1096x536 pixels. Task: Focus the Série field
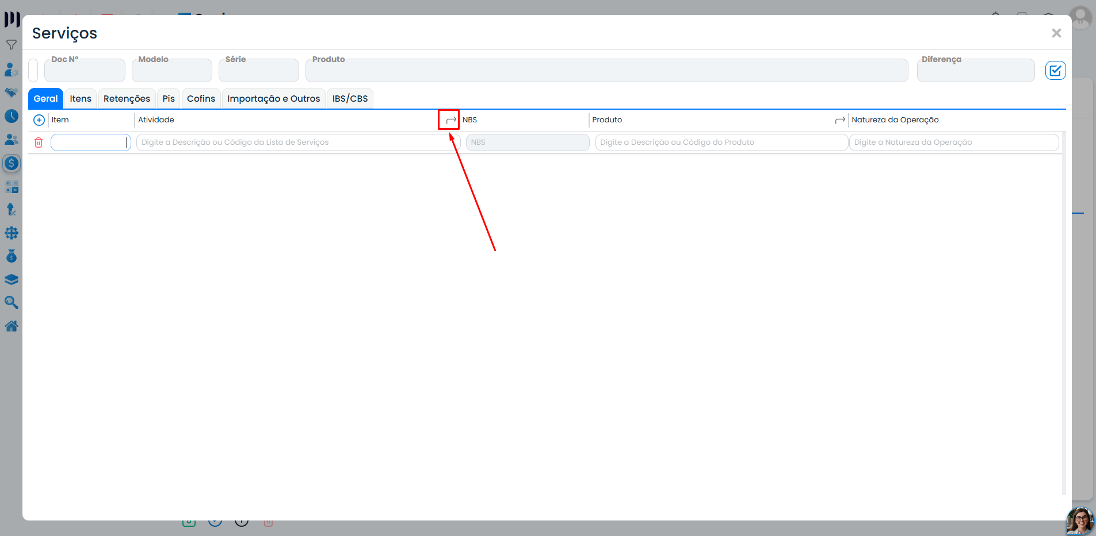[258, 70]
